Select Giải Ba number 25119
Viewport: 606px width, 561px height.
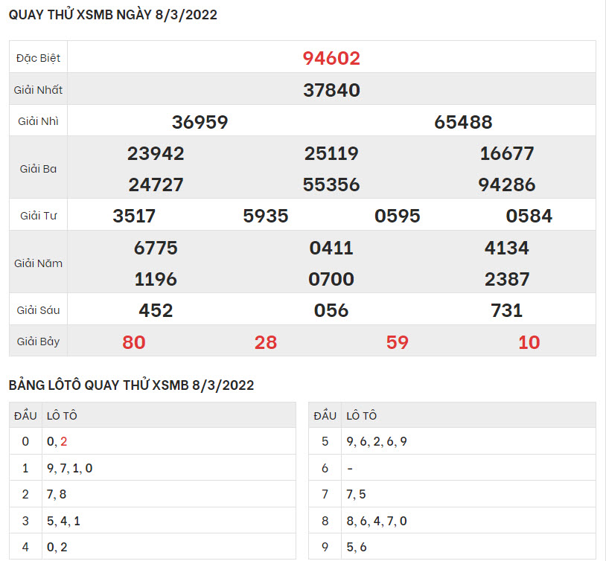pyautogui.click(x=331, y=153)
